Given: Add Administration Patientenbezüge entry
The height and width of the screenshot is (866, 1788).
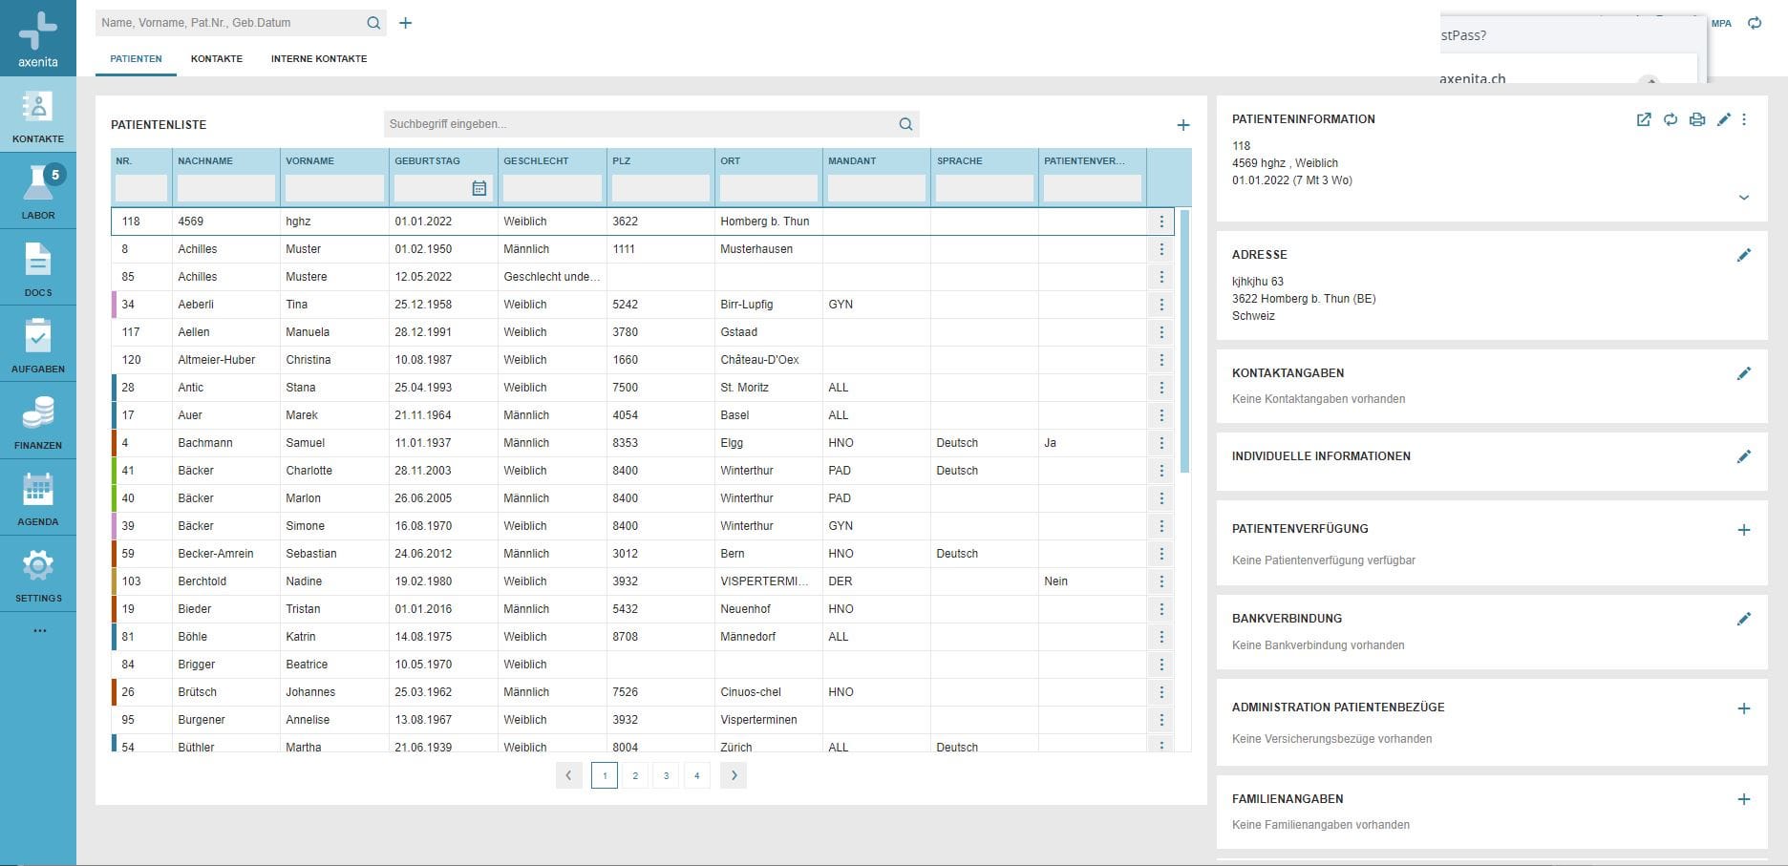Looking at the screenshot, I should click(1744, 708).
